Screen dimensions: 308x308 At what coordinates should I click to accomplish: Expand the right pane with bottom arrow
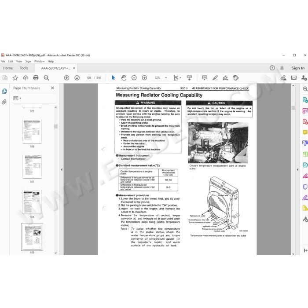305,250
